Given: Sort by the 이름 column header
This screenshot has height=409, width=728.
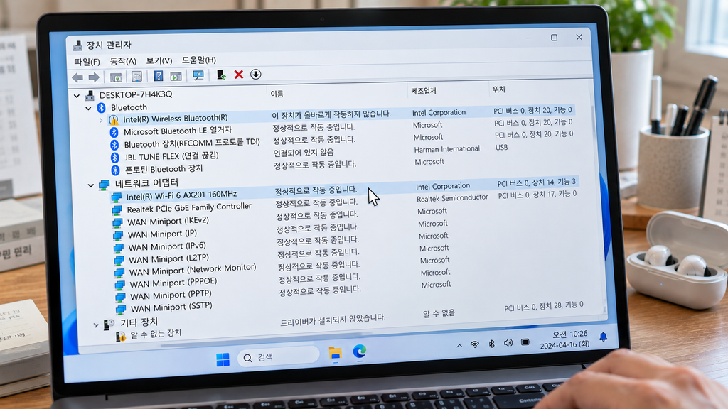Looking at the screenshot, I should click(277, 94).
